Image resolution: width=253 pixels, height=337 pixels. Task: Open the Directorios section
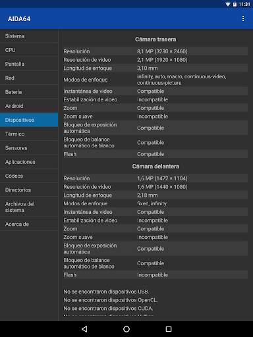(29, 190)
